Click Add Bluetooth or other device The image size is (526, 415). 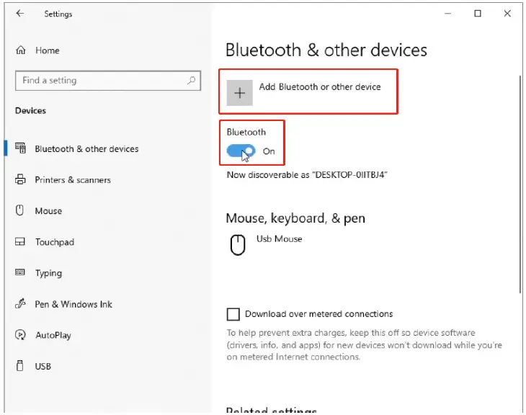pos(319,87)
